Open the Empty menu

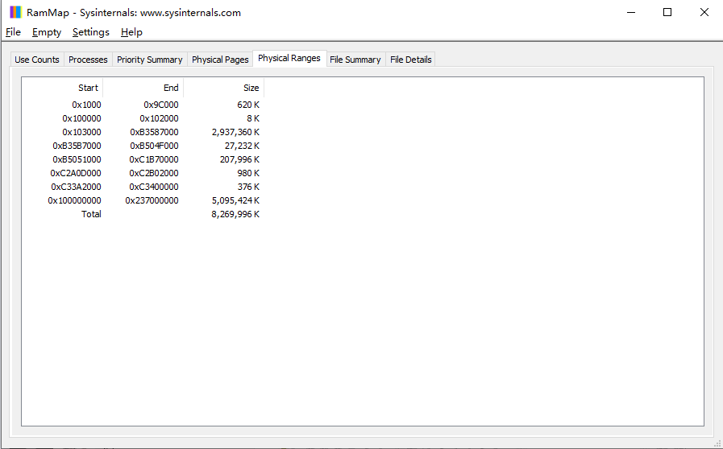[x=47, y=32]
